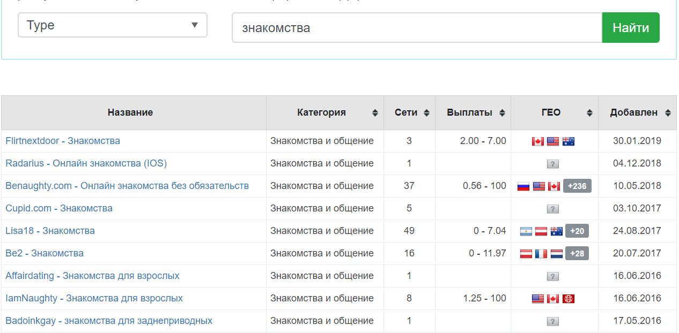The width and height of the screenshot is (679, 333).
Task: Open the Affairdating adult dating offer link
Action: (x=92, y=276)
